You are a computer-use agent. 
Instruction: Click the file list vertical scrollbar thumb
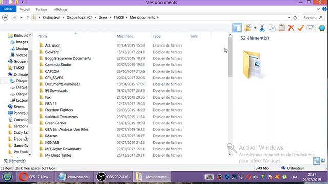point(230,57)
